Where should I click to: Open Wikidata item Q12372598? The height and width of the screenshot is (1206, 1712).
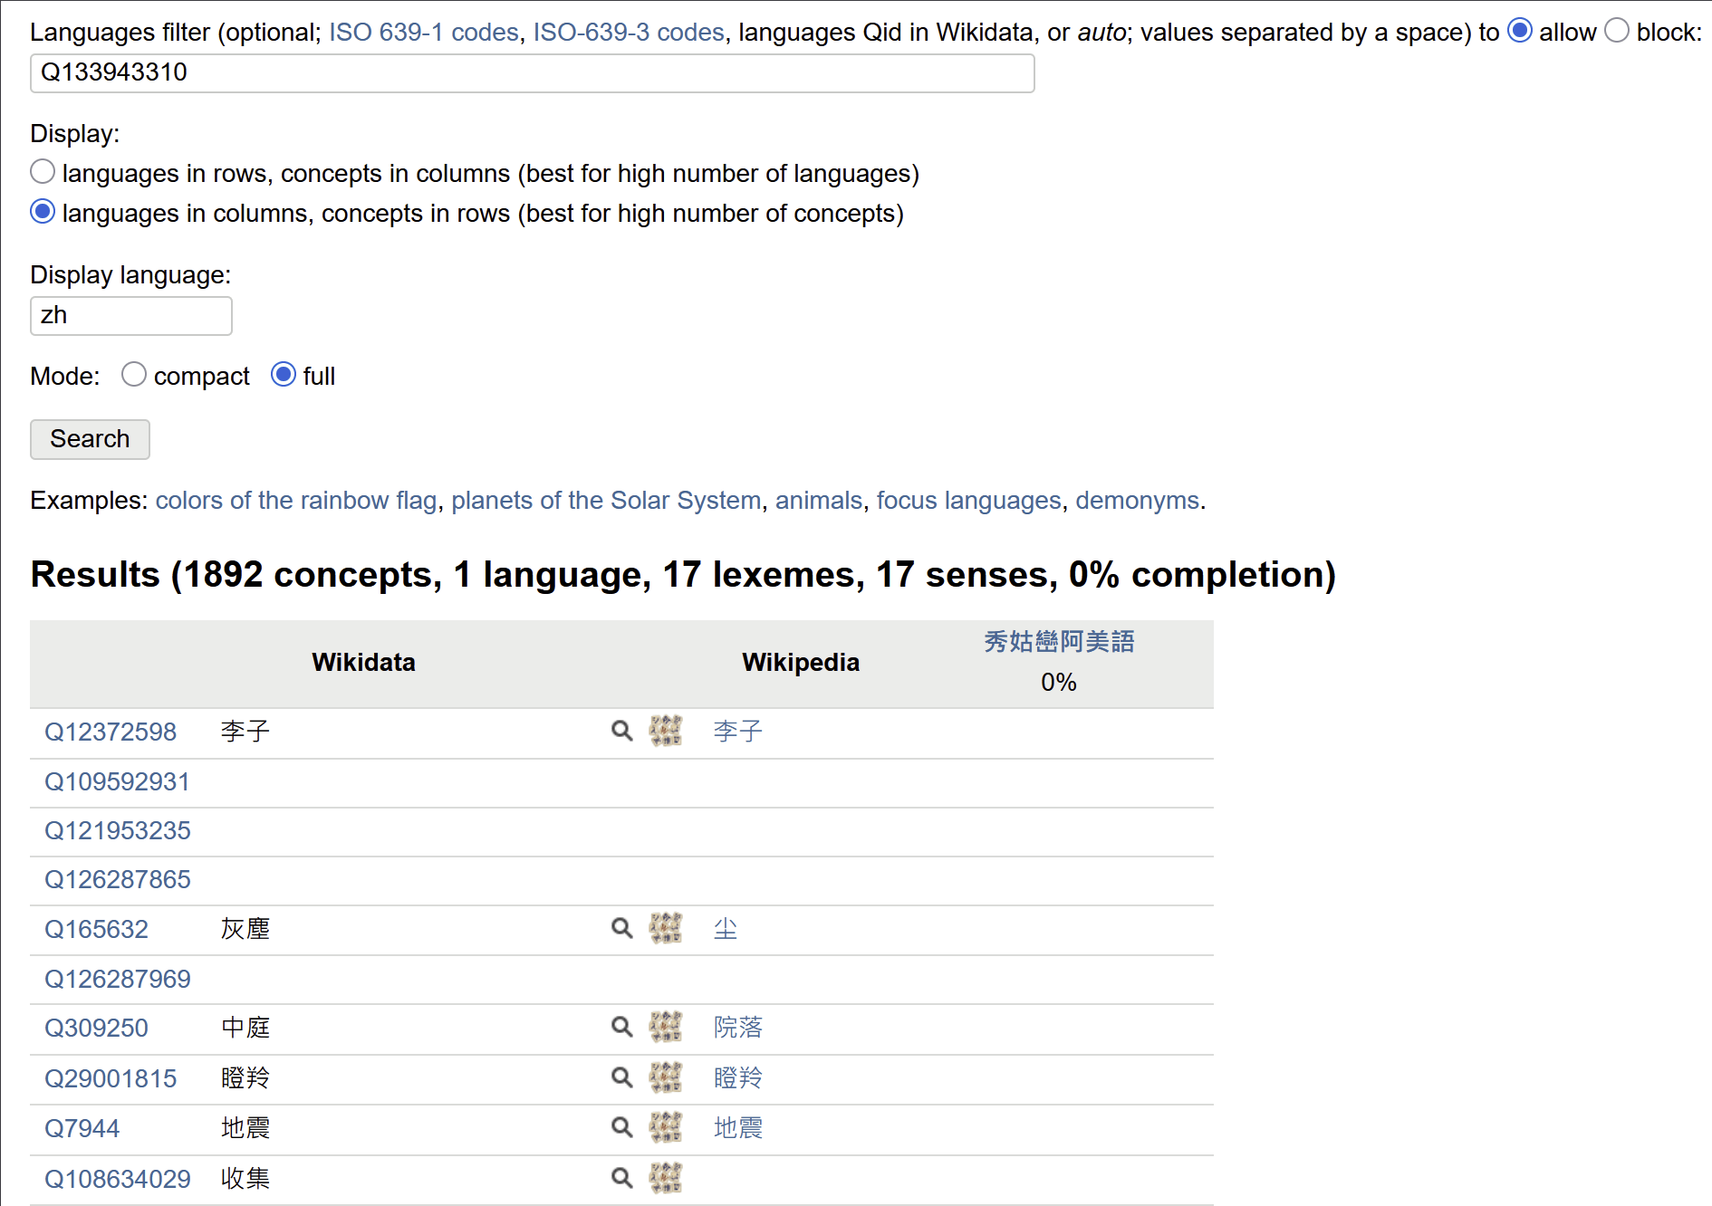click(111, 732)
